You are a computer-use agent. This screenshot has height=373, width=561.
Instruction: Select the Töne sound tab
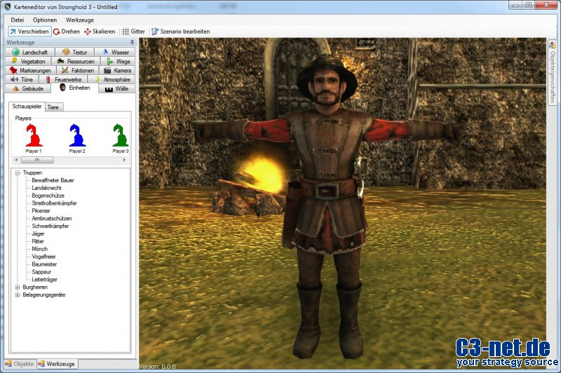[22, 79]
